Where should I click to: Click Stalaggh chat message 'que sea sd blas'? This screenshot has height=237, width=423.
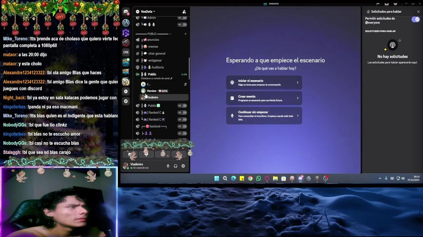(x=37, y=152)
